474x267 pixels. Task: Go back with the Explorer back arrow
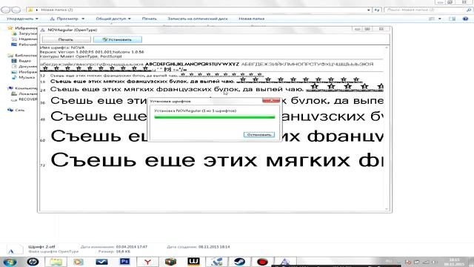point(5,10)
